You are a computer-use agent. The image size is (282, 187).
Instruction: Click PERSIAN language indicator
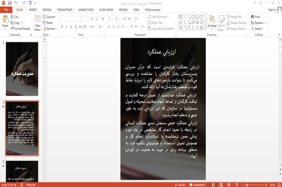[31, 185]
